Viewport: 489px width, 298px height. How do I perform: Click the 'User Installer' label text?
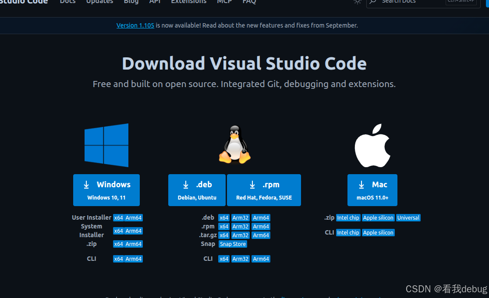click(92, 217)
